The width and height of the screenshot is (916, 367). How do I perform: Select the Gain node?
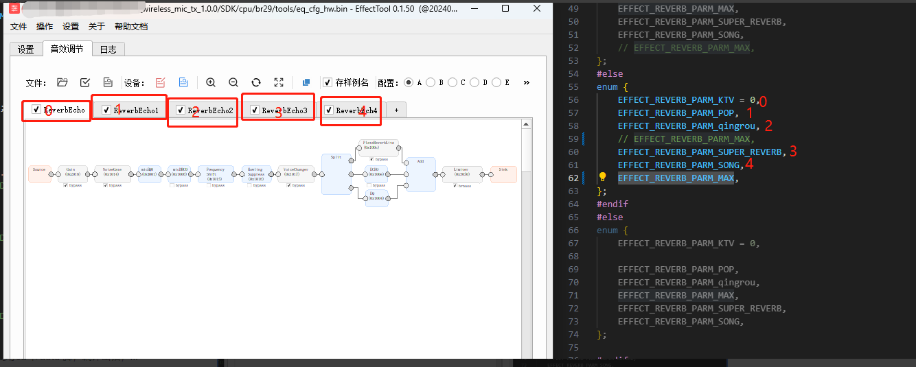point(73,174)
